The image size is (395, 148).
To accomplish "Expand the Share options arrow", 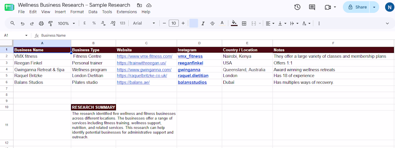I will [374, 7].
